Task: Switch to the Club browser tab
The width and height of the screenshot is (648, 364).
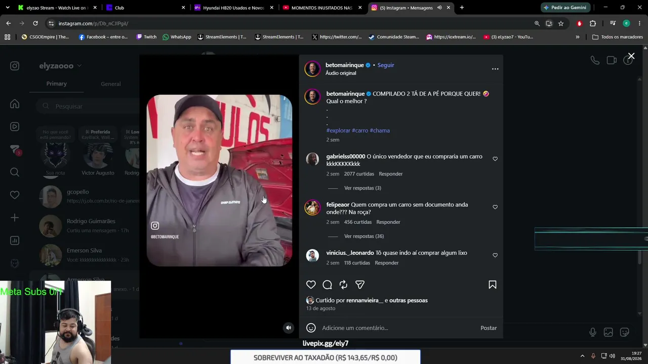Action: pyautogui.click(x=145, y=8)
